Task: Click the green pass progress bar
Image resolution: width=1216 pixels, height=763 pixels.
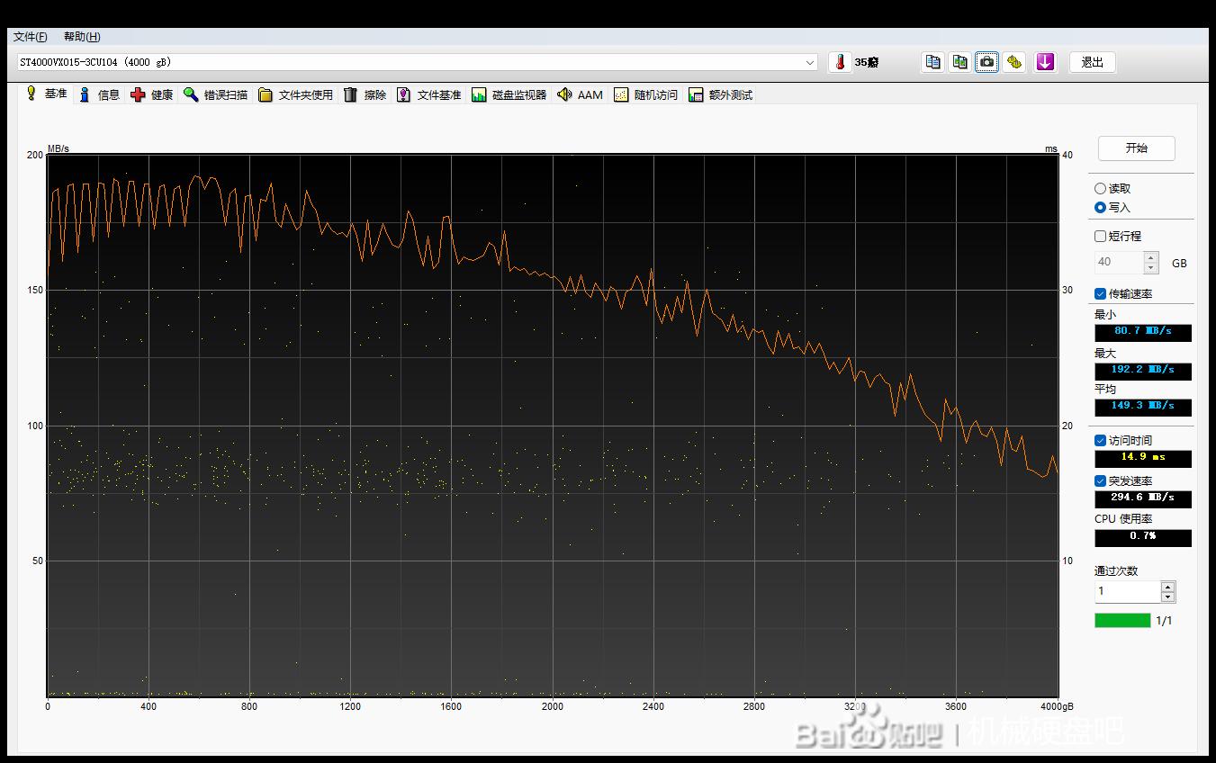Action: tap(1122, 620)
